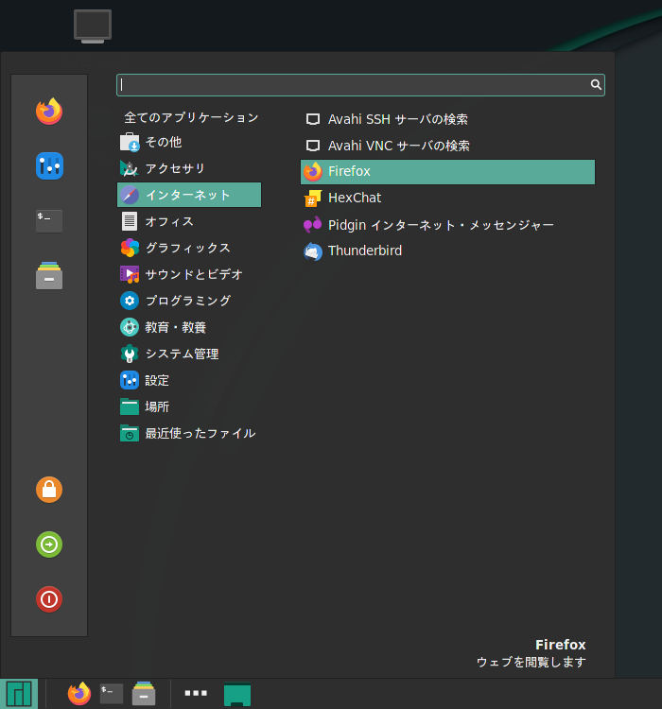Viewport: 662px width, 709px height.
Task: Select サウンドとビデオ category
Action: click(189, 274)
